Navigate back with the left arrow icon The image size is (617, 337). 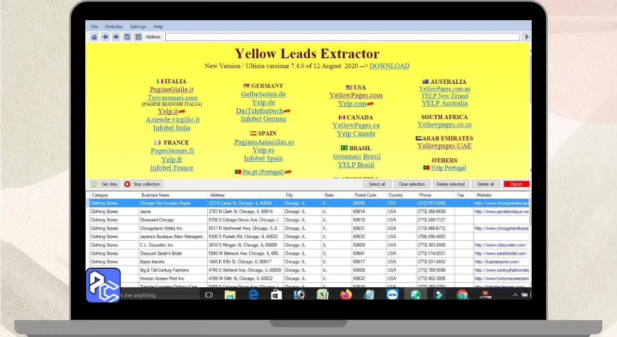coord(105,37)
